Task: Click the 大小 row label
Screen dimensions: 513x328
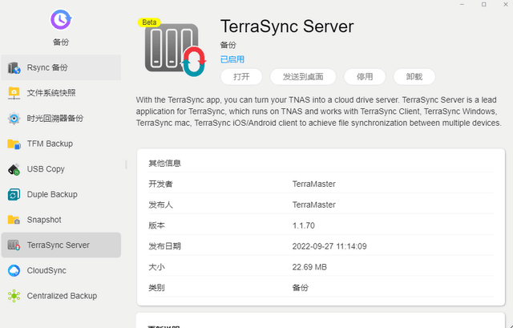Action: point(157,267)
